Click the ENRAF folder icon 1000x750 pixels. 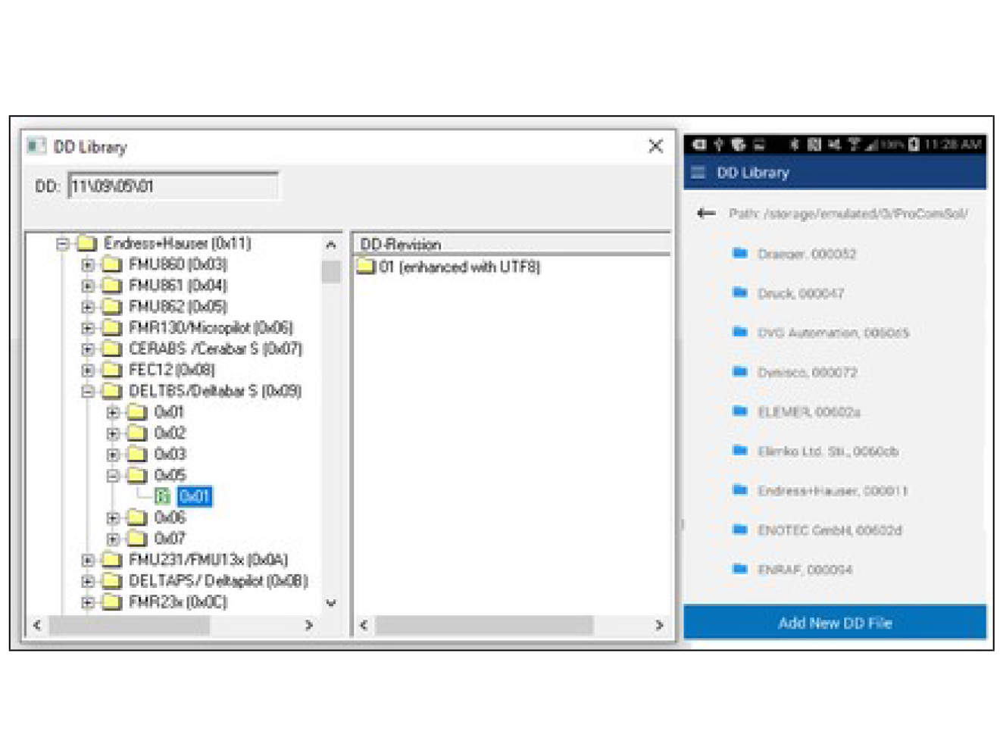coord(740,569)
